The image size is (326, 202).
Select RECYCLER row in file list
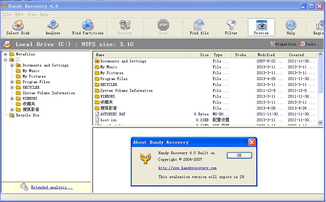(205, 85)
